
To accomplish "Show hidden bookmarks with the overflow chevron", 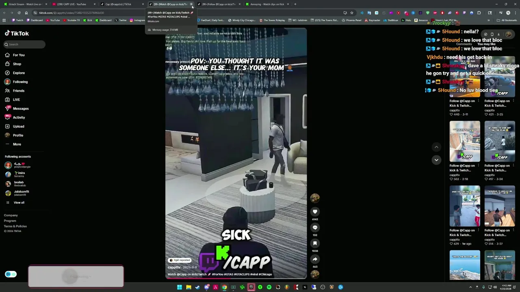I will coord(488,20).
